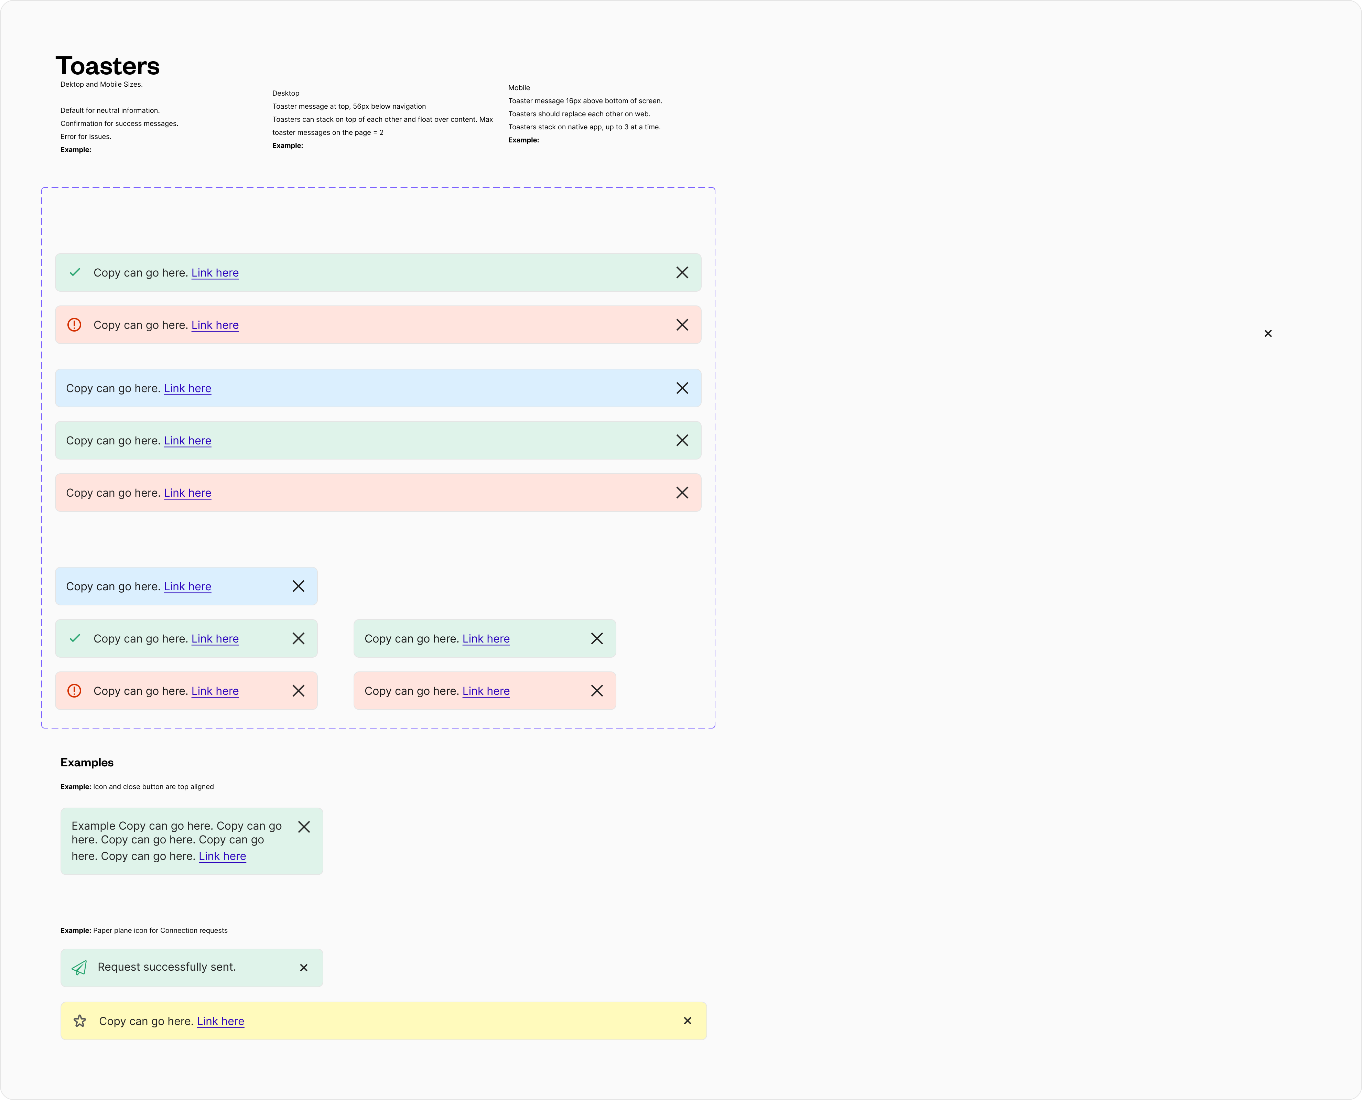Click 'Default for neutral information.' line
This screenshot has width=1362, height=1100.
(110, 110)
